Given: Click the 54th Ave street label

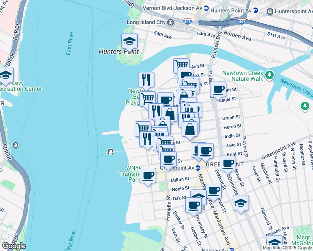Looking at the screenshot, I should point(163,35).
